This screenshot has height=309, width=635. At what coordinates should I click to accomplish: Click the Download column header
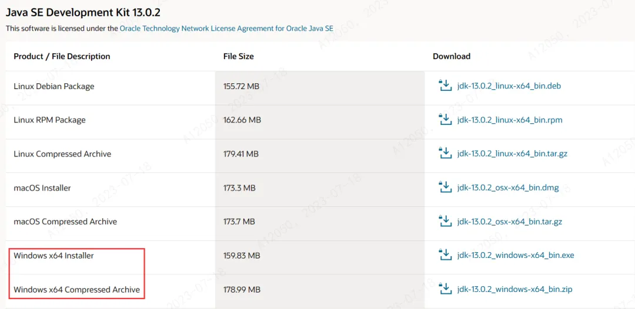[452, 56]
